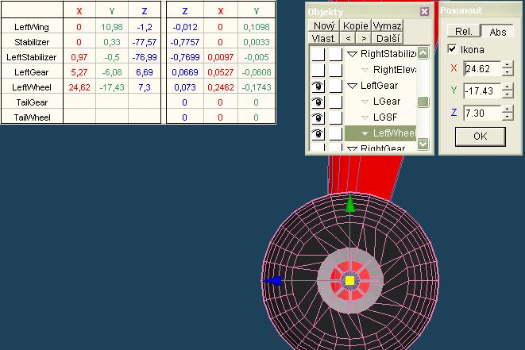Tick the second box in the LeftWheel row
525x350 pixels.
(335, 133)
